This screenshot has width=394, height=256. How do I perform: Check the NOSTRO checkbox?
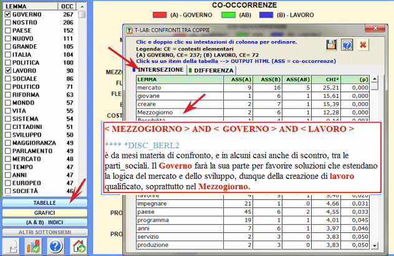(7, 22)
